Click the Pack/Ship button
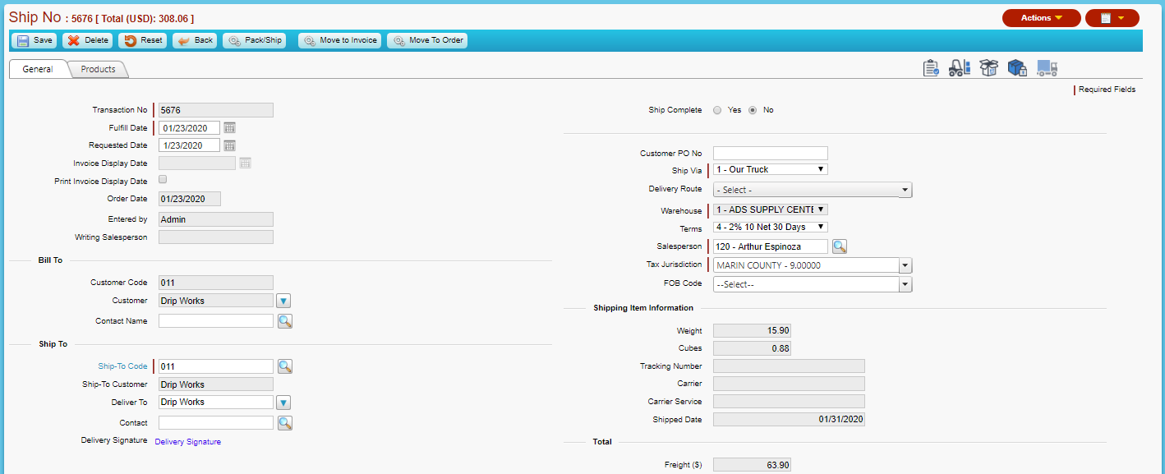The image size is (1165, 474). click(255, 40)
